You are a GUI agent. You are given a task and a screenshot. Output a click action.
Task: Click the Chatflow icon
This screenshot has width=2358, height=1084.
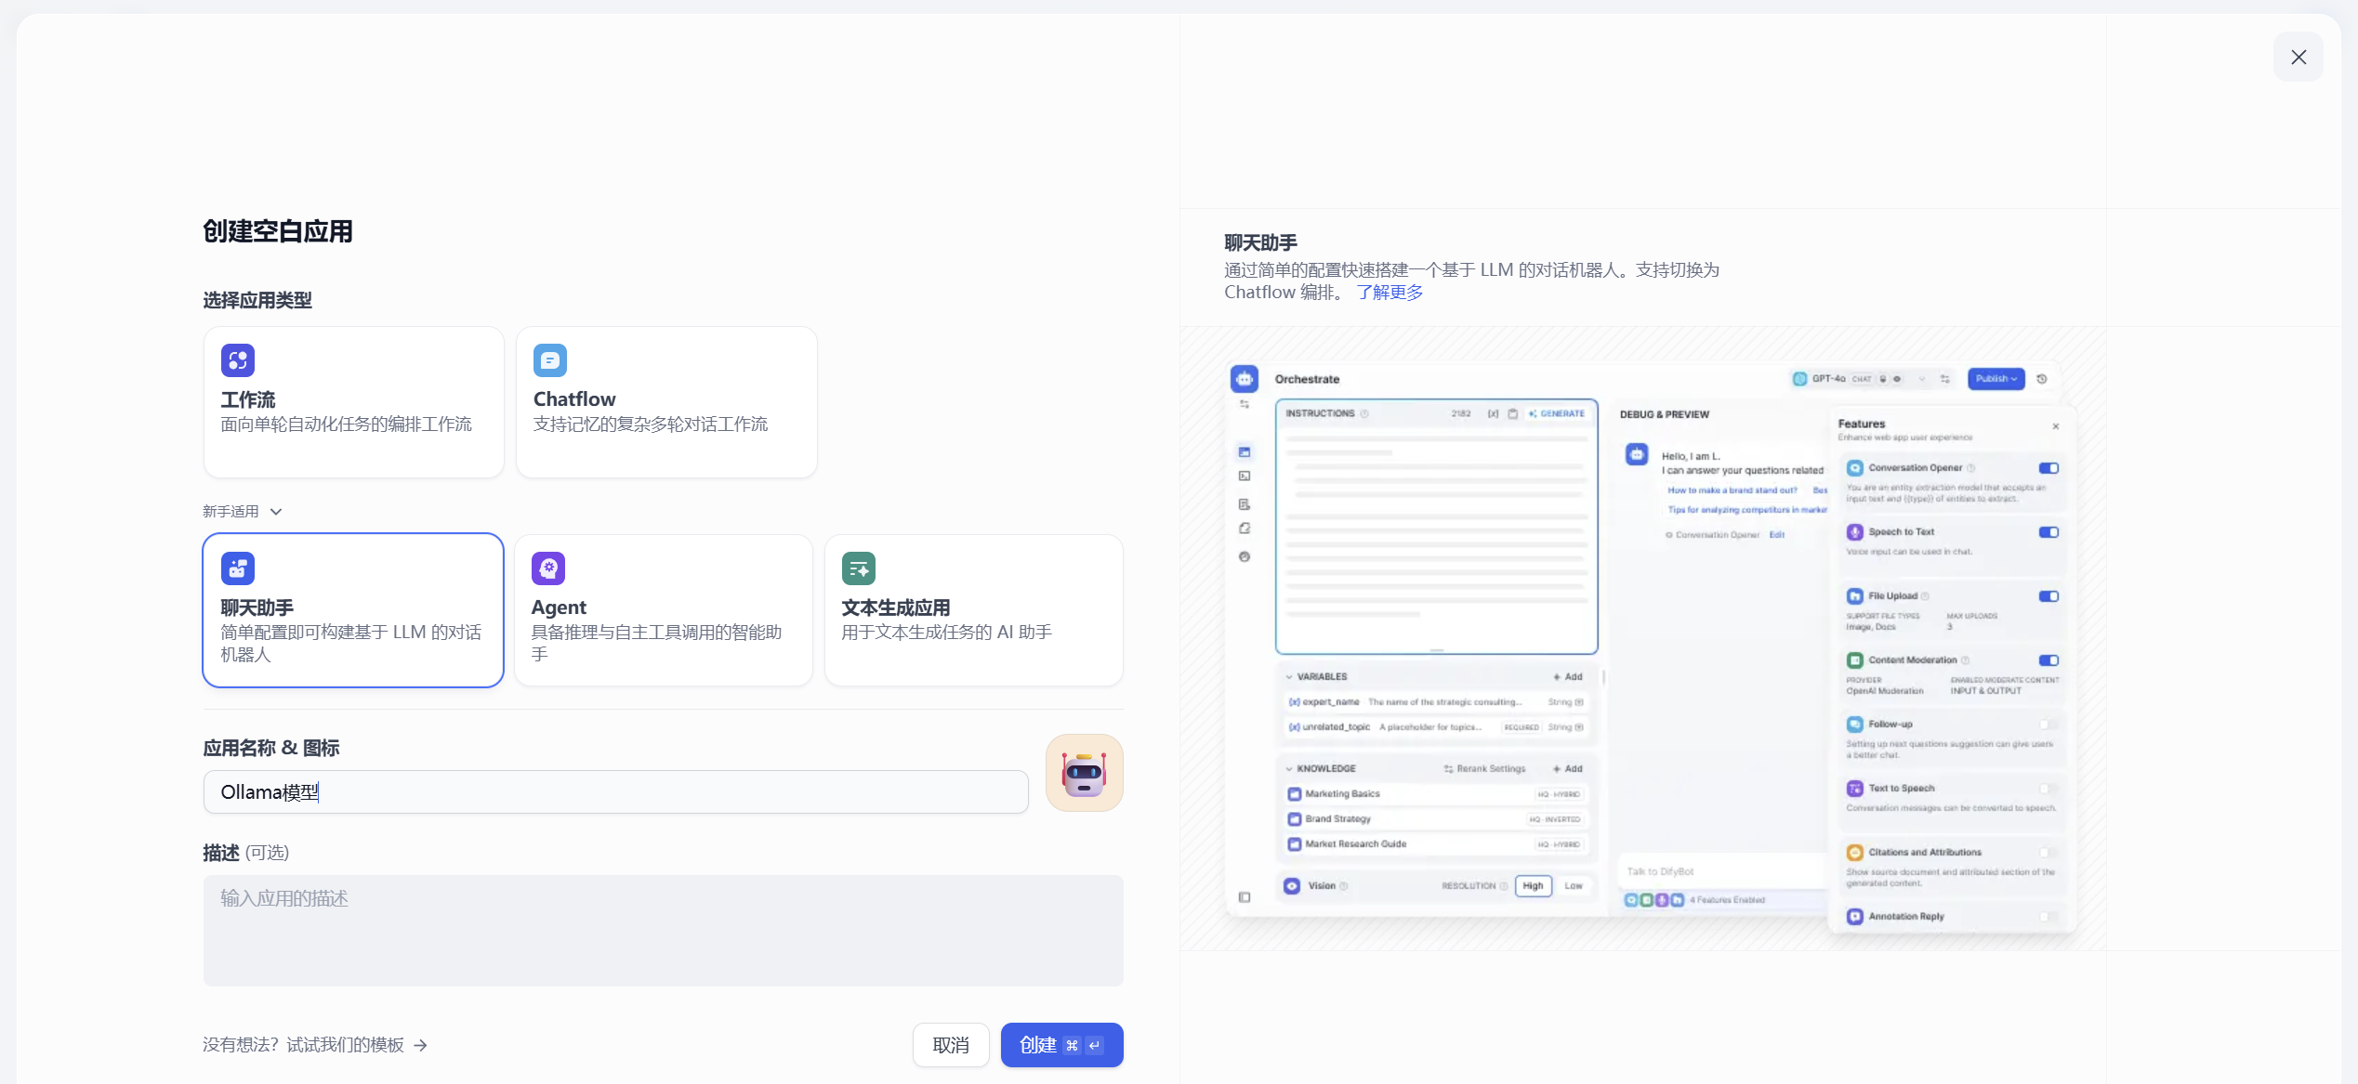click(549, 360)
